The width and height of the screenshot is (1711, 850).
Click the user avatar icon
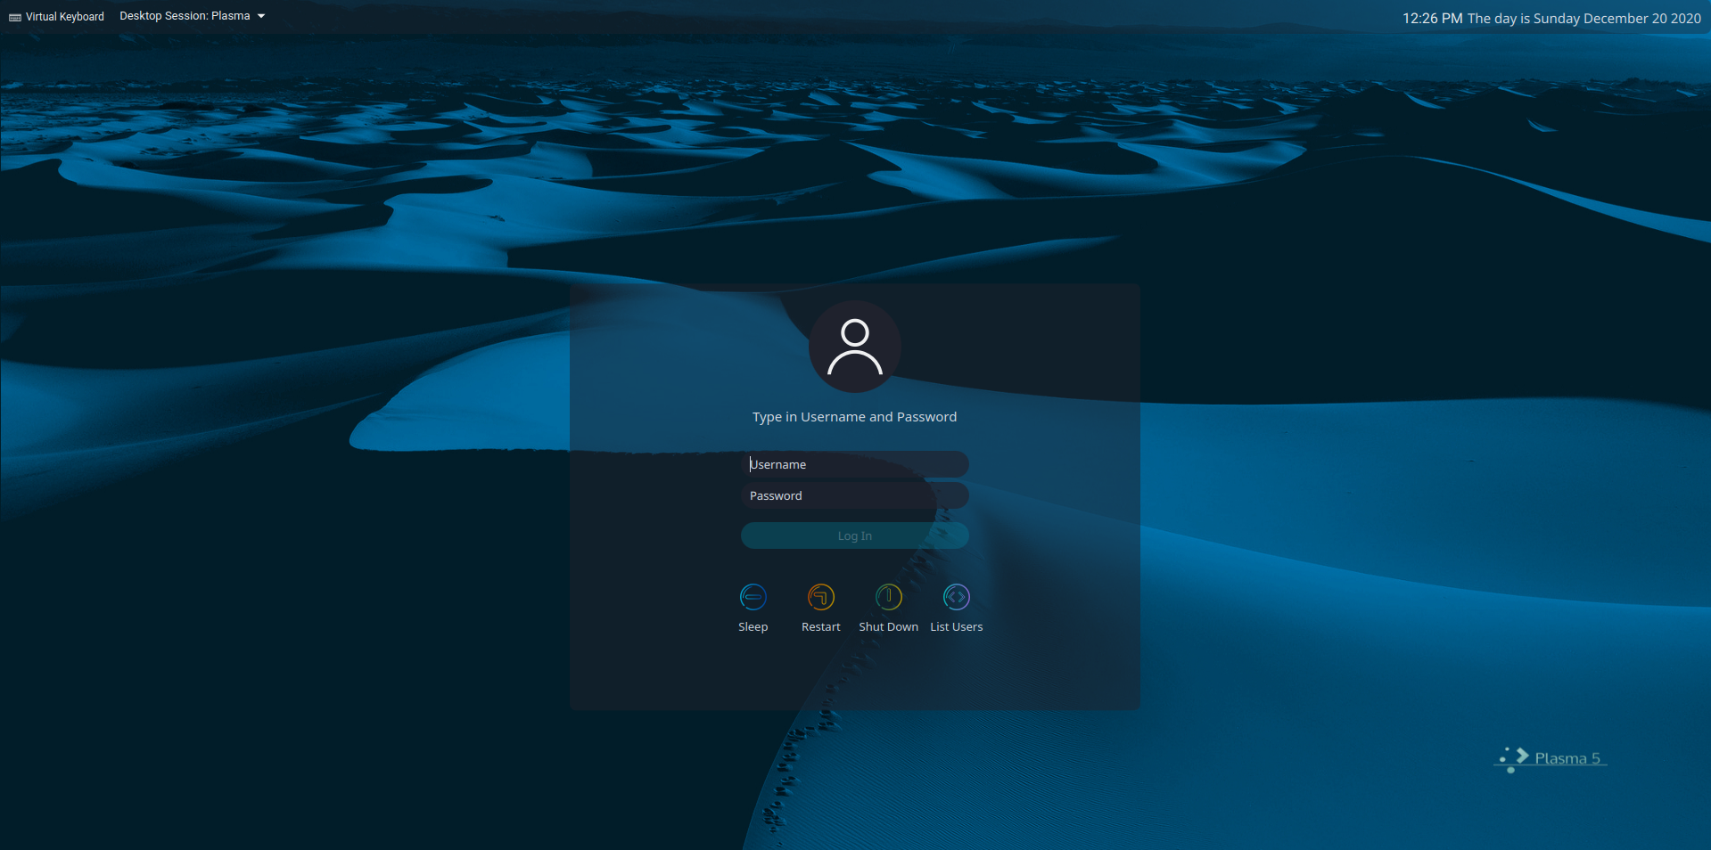pos(854,347)
